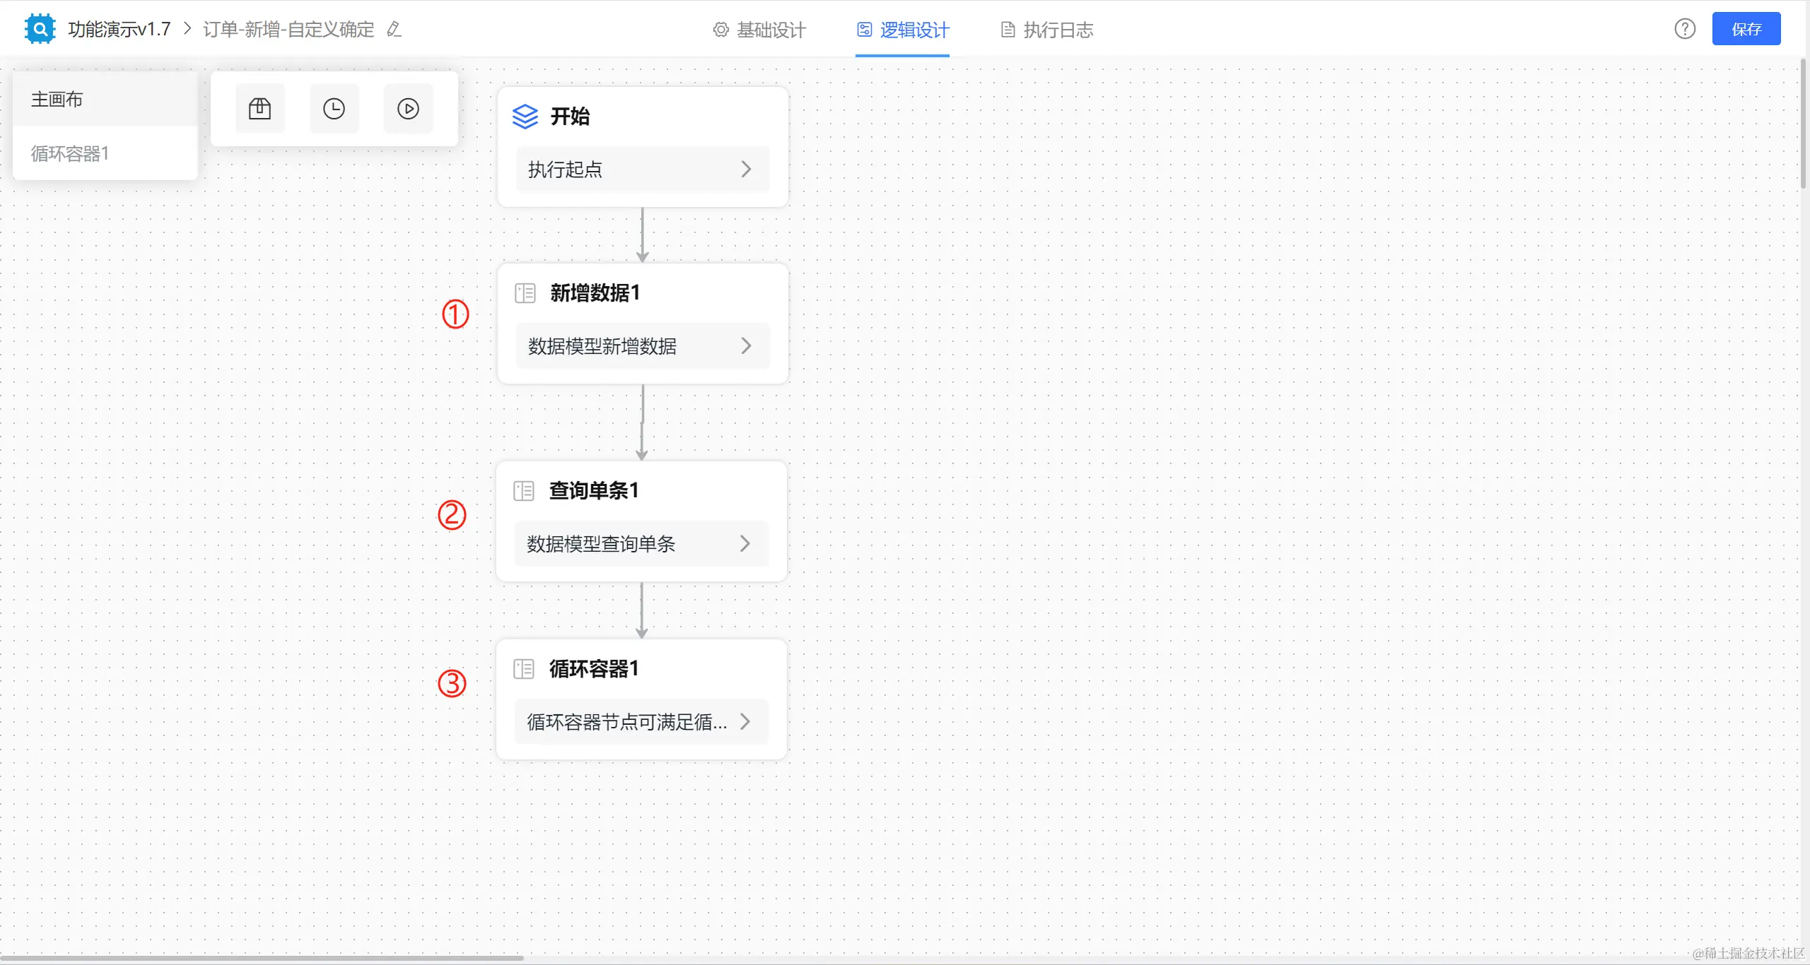Click the 开始 node layers icon
Viewport: 1810px width, 965px height.
[x=525, y=117]
